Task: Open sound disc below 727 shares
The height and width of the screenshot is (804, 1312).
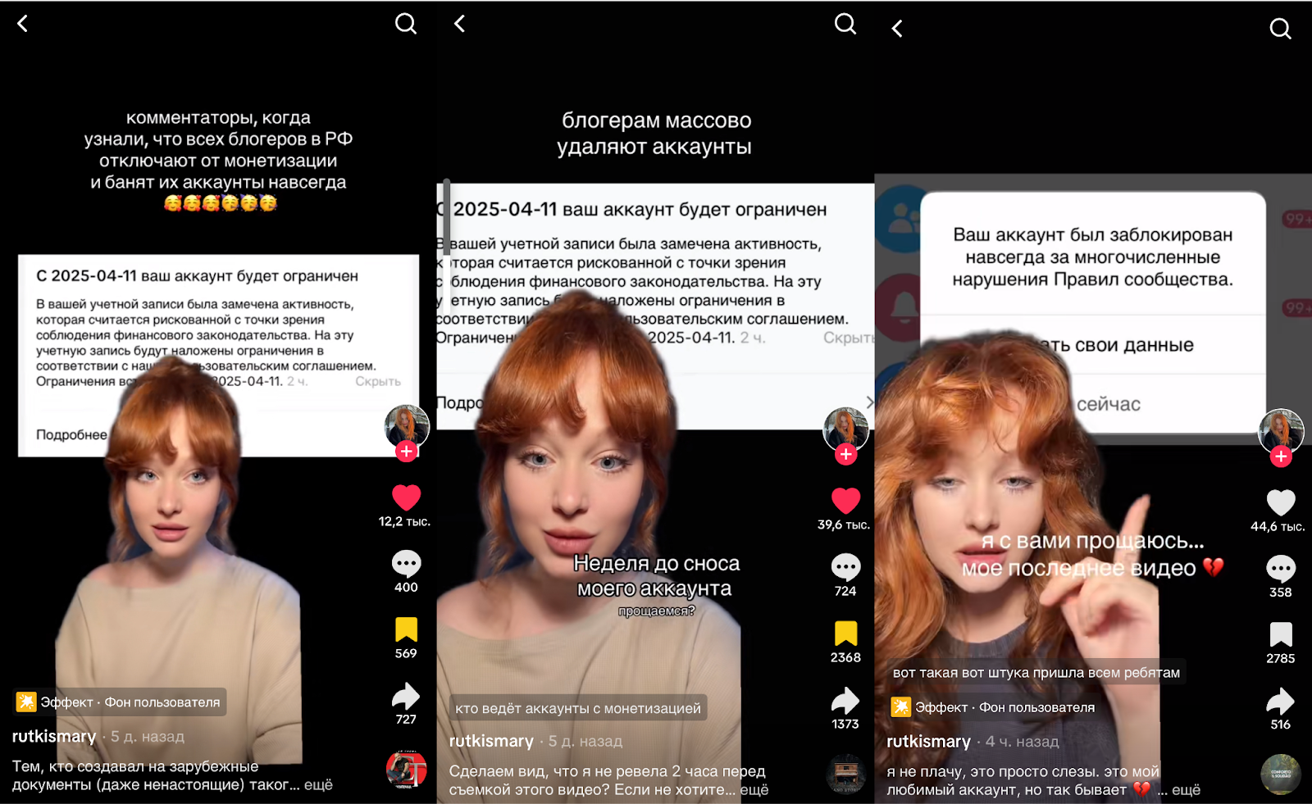Action: click(x=407, y=770)
